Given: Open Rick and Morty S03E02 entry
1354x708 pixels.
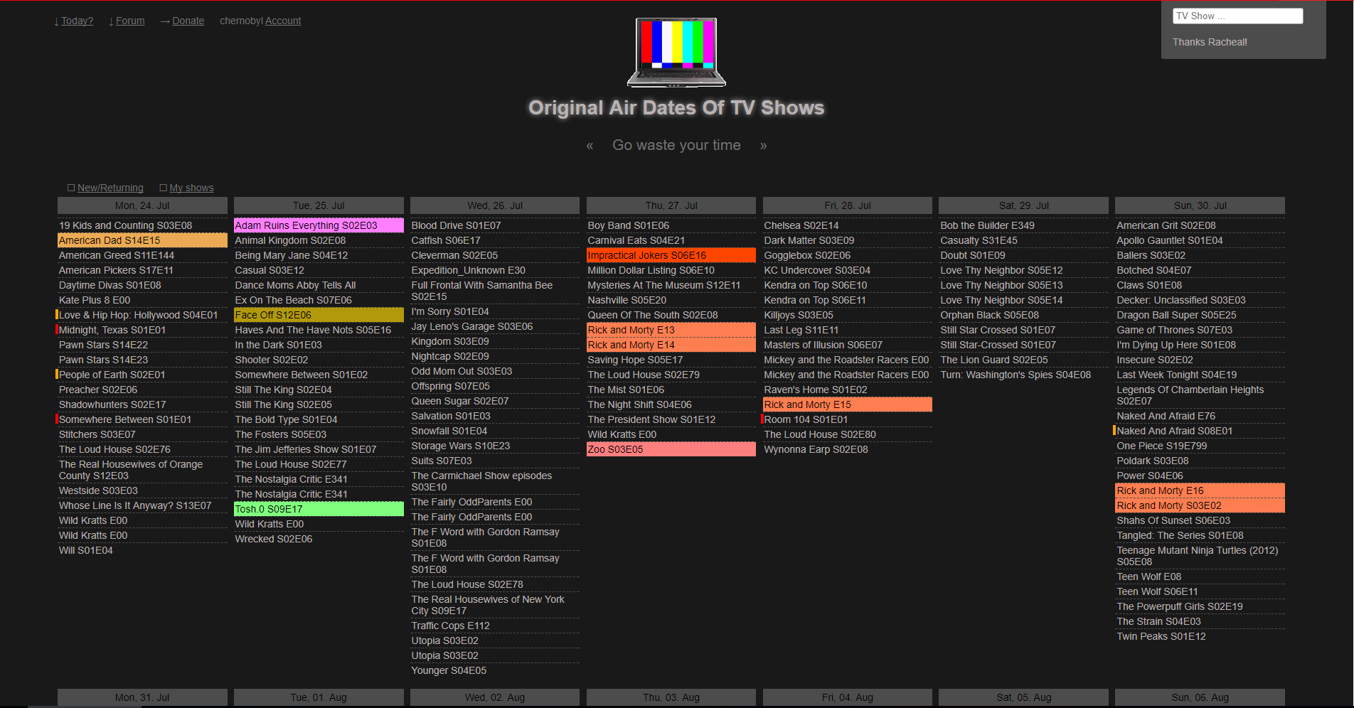Looking at the screenshot, I should [1200, 505].
